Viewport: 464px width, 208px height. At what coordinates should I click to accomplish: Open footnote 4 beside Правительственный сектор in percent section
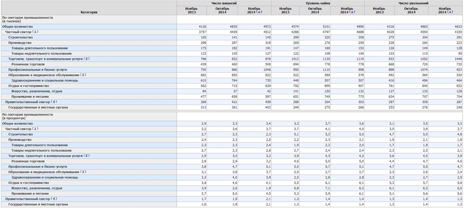click(x=54, y=198)
